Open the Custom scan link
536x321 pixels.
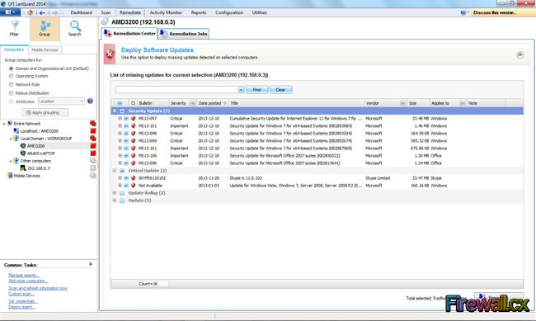(21, 294)
